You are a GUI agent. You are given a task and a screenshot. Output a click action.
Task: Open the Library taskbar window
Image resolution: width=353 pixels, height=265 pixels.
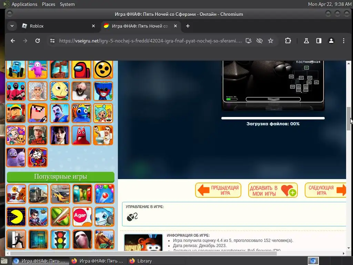[x=156, y=261]
